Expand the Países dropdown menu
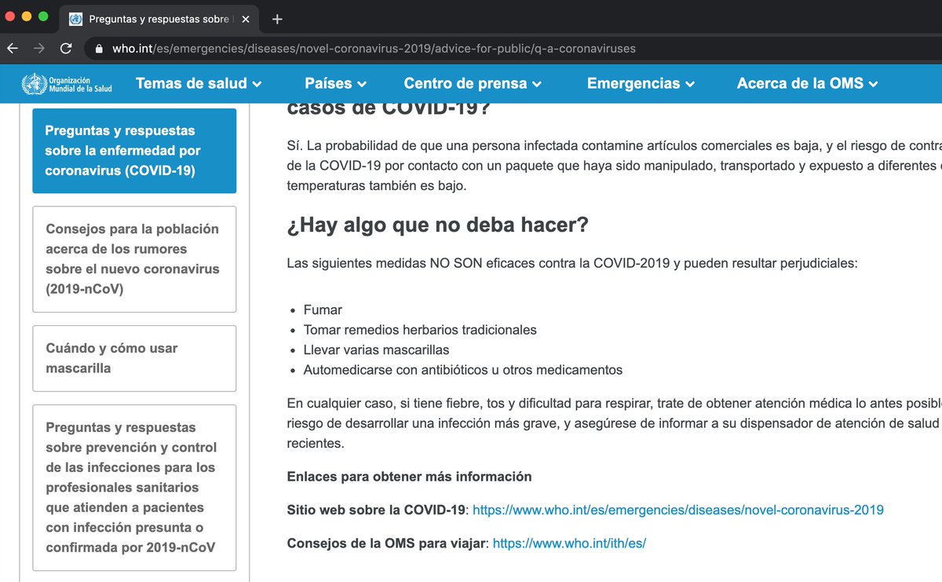This screenshot has width=942, height=582. pos(335,83)
